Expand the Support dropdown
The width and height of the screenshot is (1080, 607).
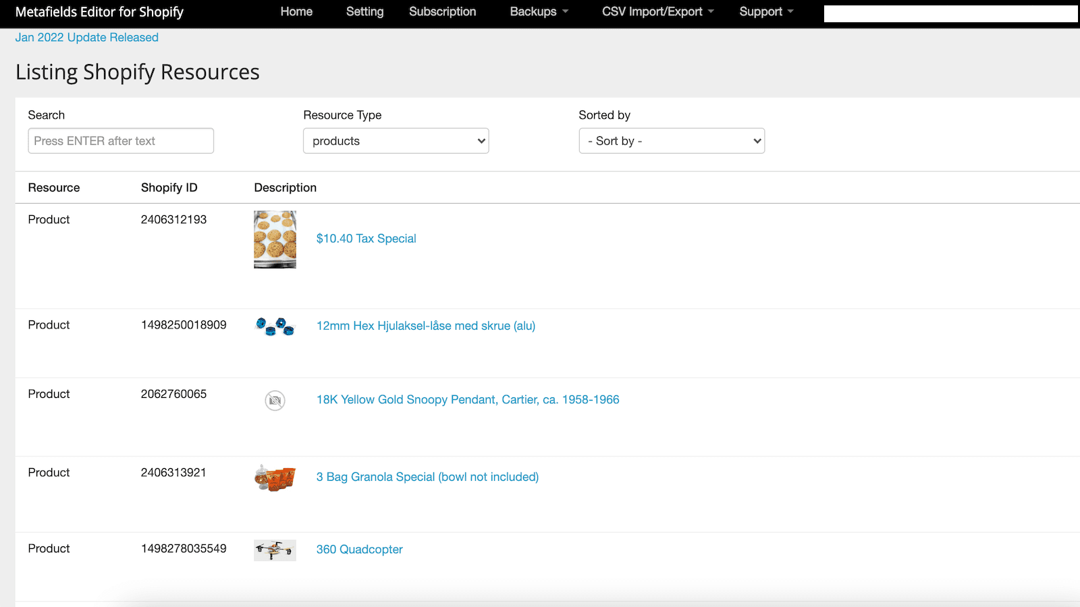click(765, 11)
